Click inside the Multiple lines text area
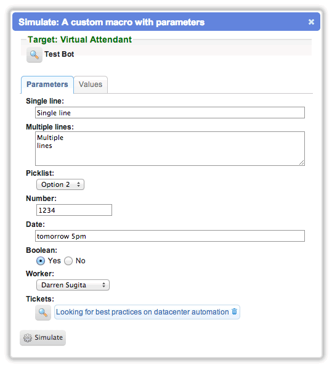This screenshot has height=370, width=332. (170, 149)
